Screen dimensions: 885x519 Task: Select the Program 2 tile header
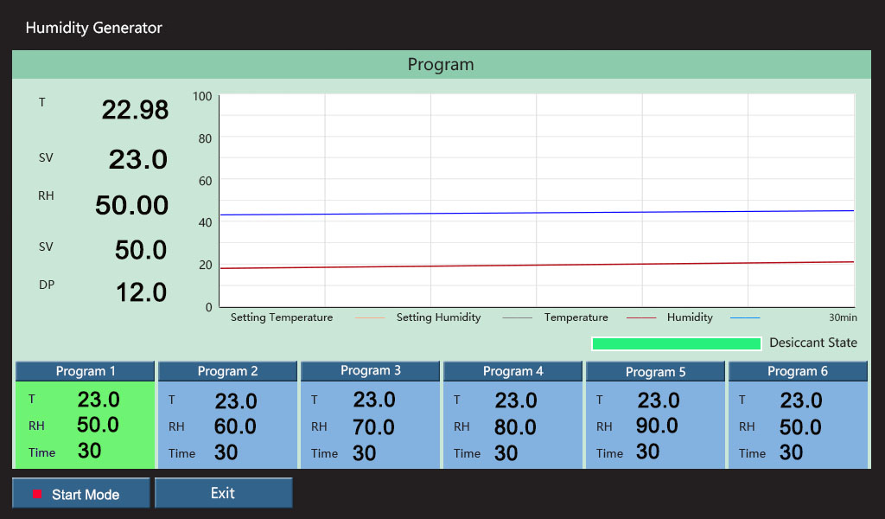point(226,371)
